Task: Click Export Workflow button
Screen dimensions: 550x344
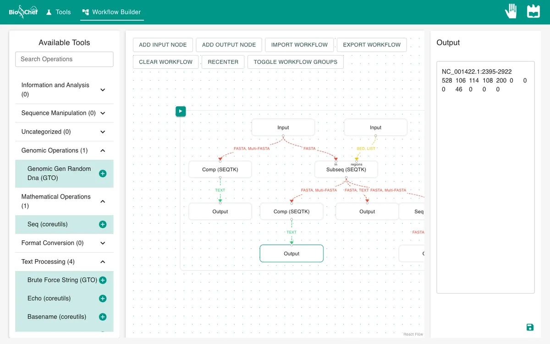Action: tap(372, 45)
